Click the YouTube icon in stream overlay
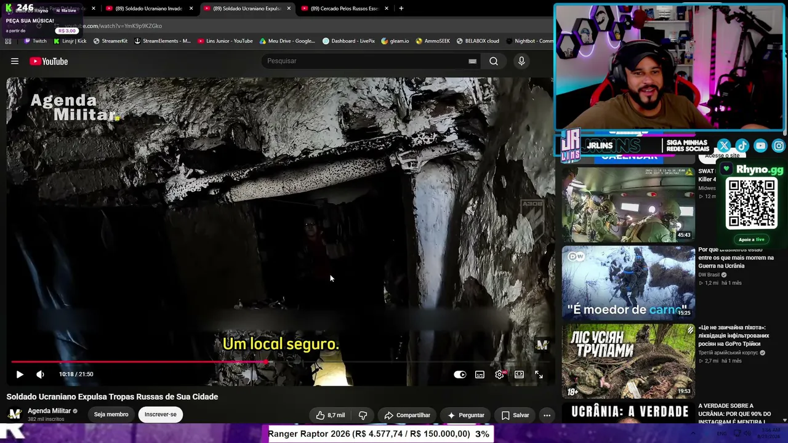Viewport: 788px width, 443px height. pos(760,146)
